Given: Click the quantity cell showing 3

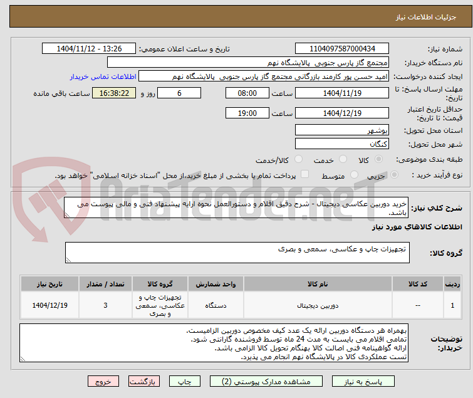Looking at the screenshot, I should click(105, 305).
